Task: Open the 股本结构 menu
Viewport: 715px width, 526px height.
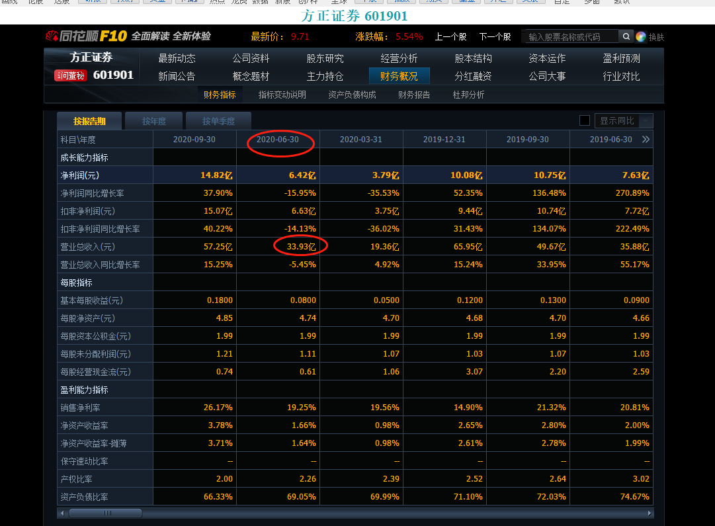Action: coord(473,58)
